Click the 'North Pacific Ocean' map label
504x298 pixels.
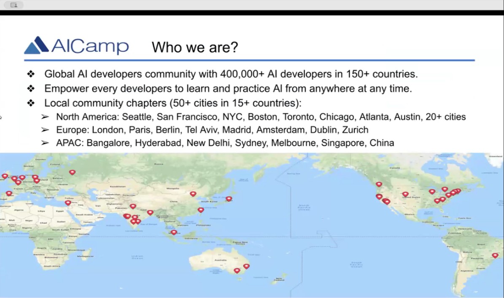(304, 207)
